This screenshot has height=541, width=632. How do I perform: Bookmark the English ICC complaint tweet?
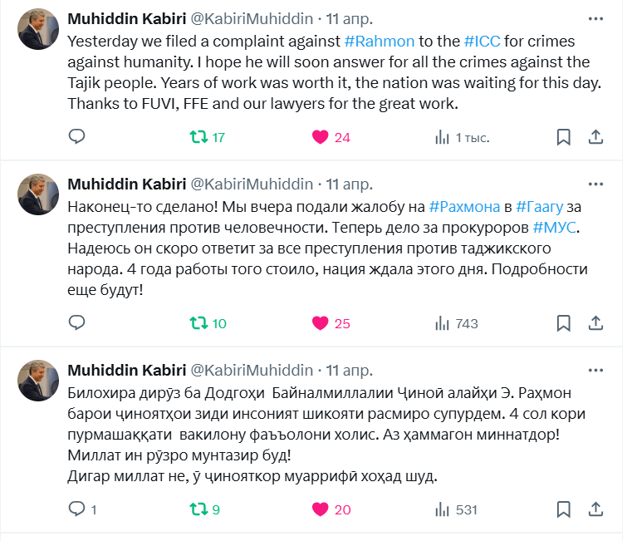[563, 137]
